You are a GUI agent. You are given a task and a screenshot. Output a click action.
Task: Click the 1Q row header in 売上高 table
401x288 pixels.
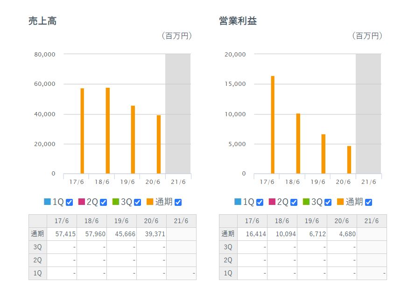(x=38, y=273)
